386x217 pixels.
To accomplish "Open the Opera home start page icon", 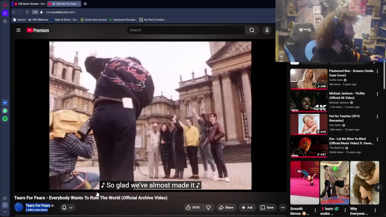I will (x=5, y=13).
